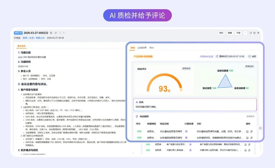The height and width of the screenshot is (168, 275).
Task: Click the timestamp 2026-03-27 09:56
Action: (x=55, y=38)
